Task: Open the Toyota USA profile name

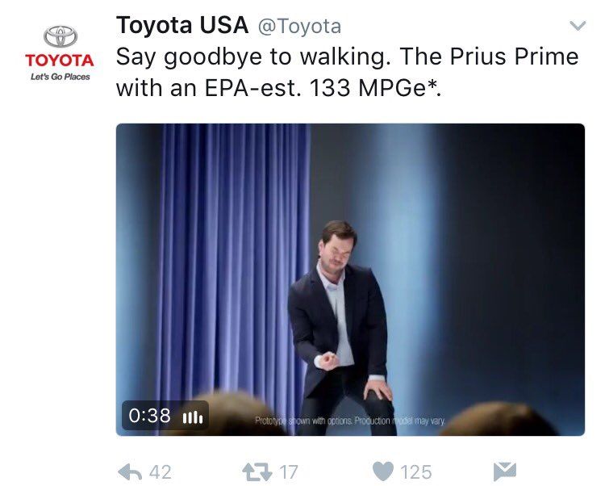Action: pos(181,25)
